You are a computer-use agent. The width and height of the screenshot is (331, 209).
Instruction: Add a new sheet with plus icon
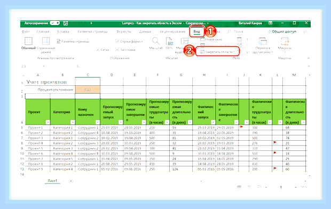71,181
